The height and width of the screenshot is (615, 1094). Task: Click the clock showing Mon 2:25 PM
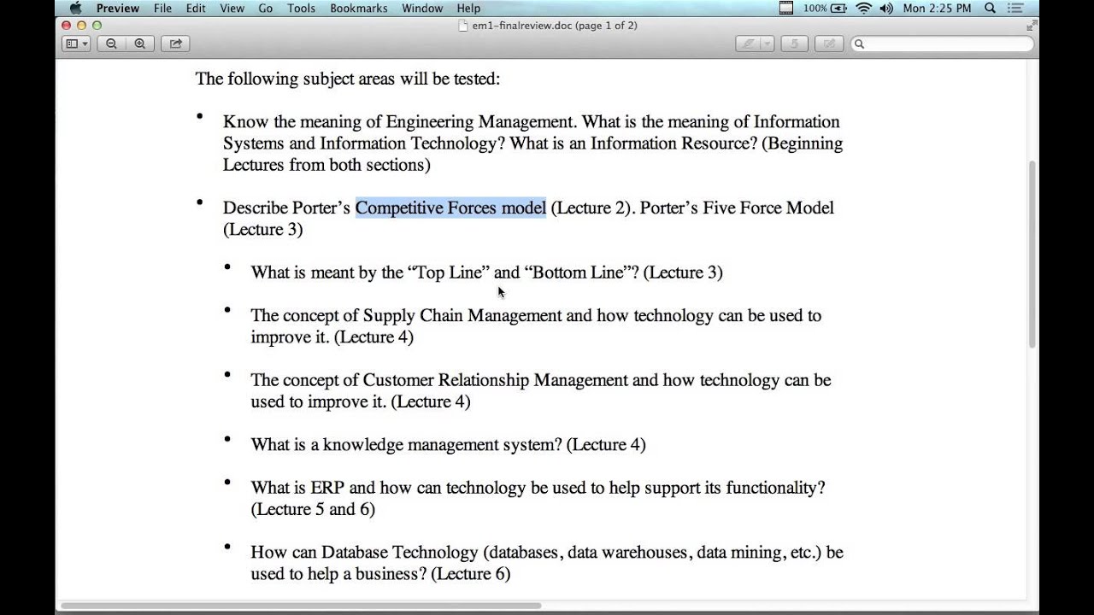(x=937, y=8)
